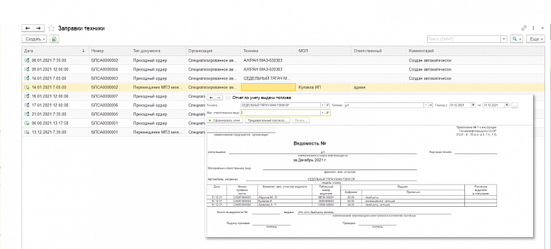Expand the Техника field dropdown in report
551x249 pixels.
click(322, 105)
